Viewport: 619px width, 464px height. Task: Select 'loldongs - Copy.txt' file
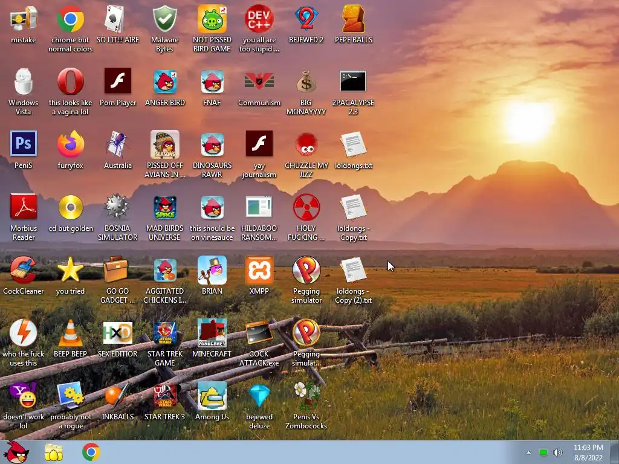[353, 207]
